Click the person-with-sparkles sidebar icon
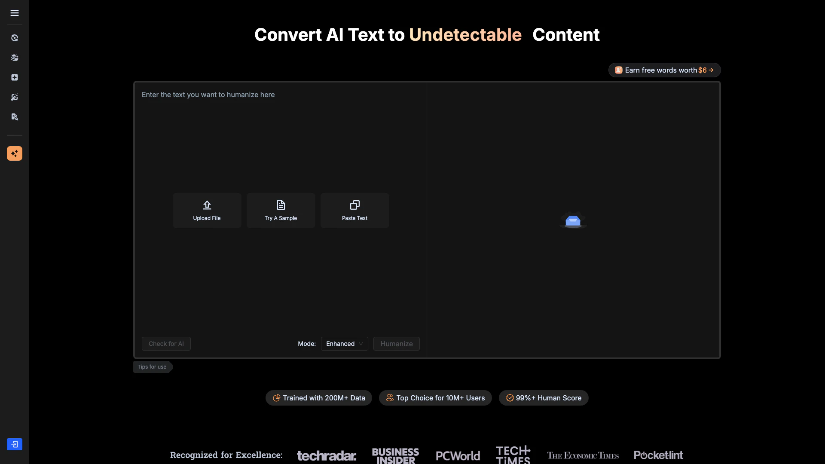 pos(15,58)
